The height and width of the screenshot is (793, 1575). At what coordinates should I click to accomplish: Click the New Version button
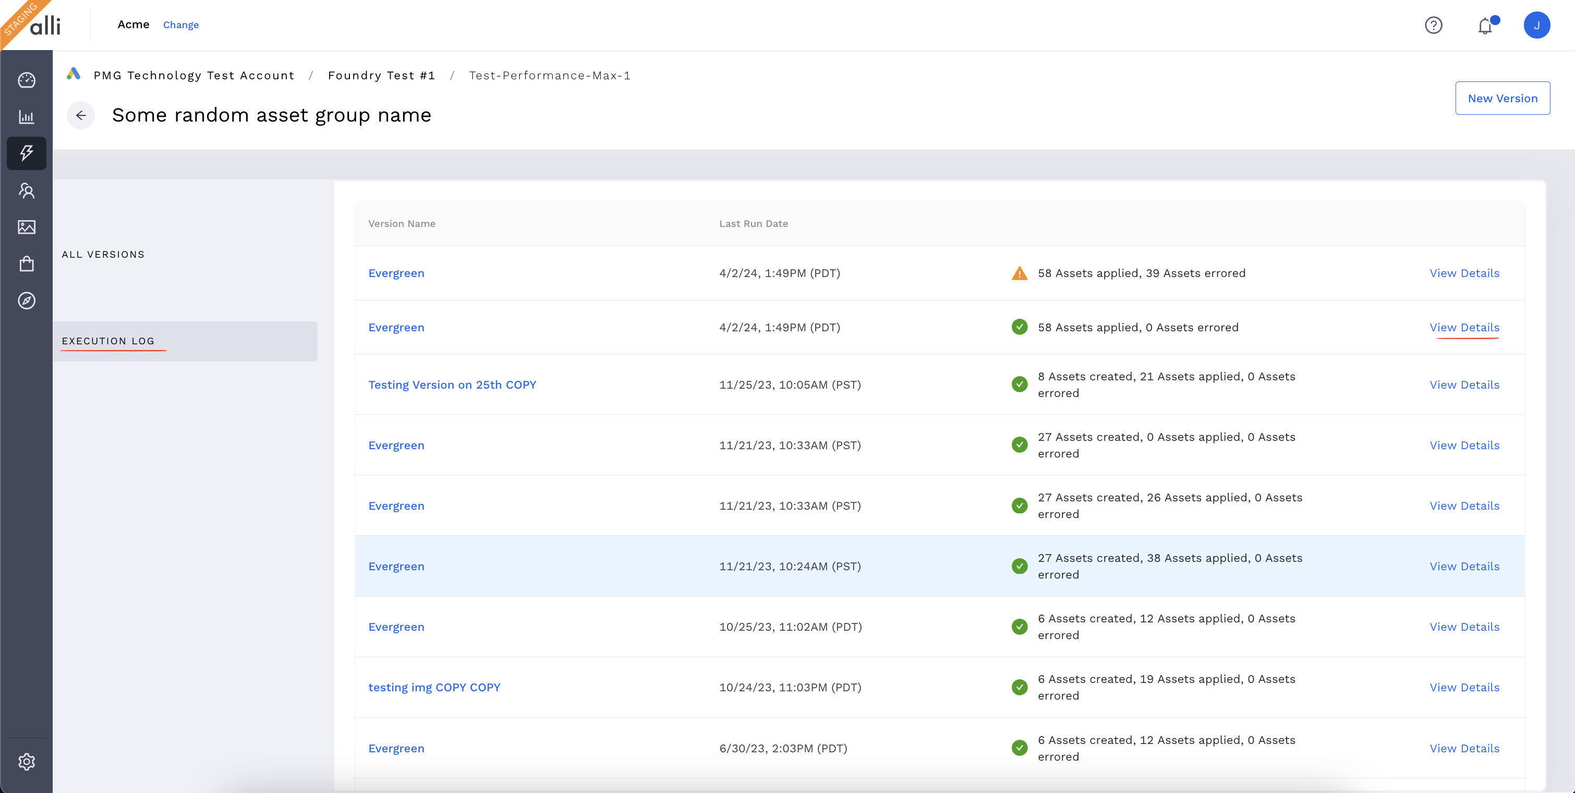(x=1502, y=99)
